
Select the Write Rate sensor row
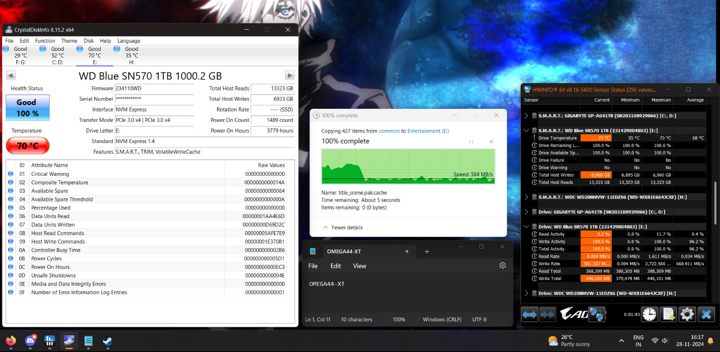(x=618, y=264)
